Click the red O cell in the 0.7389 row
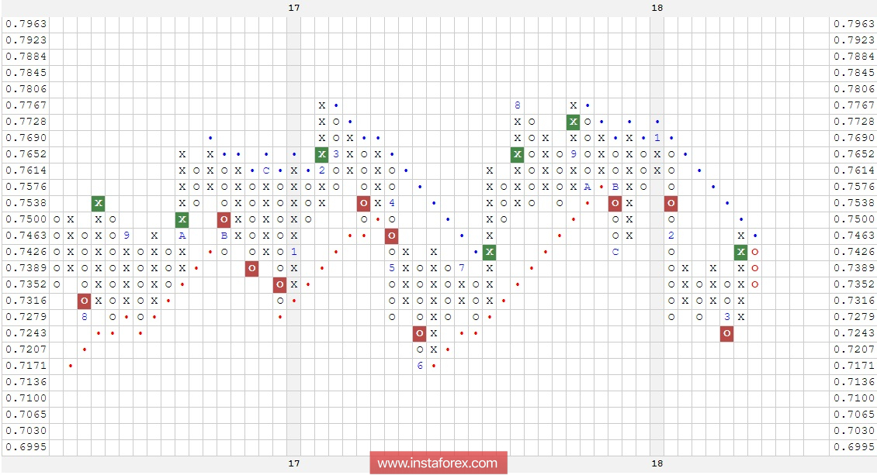 click(252, 268)
